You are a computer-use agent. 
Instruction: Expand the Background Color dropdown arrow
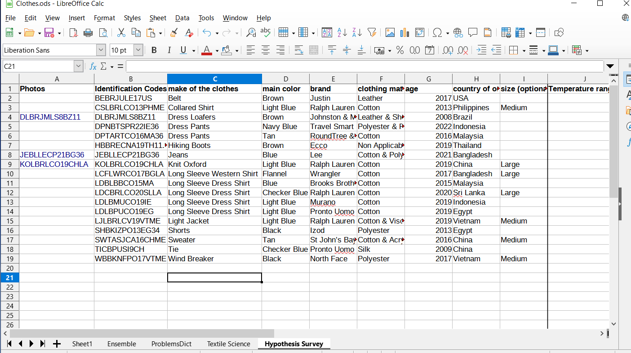[237, 50]
